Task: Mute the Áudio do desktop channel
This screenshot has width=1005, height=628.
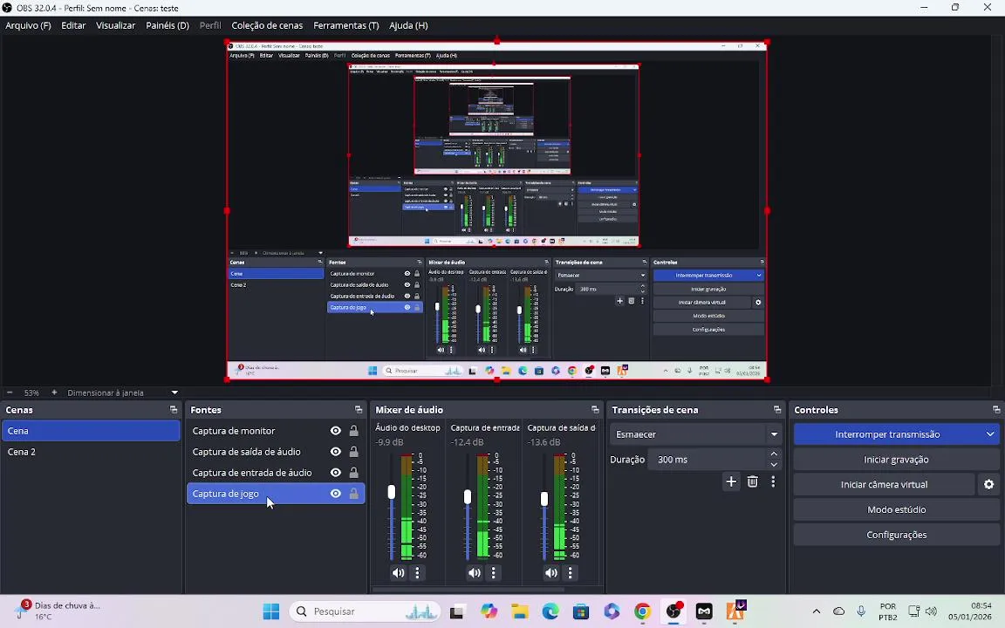Action: (x=398, y=573)
